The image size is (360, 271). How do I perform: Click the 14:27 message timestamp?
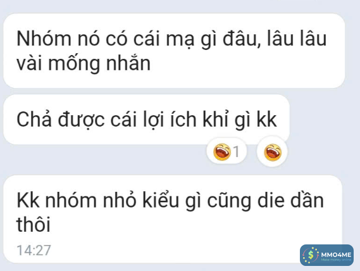(x=34, y=250)
